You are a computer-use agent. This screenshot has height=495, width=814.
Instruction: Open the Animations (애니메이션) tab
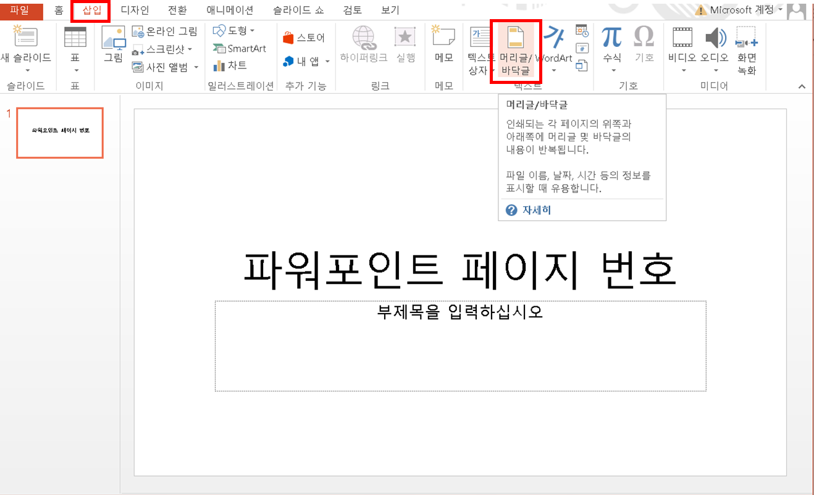(x=230, y=10)
